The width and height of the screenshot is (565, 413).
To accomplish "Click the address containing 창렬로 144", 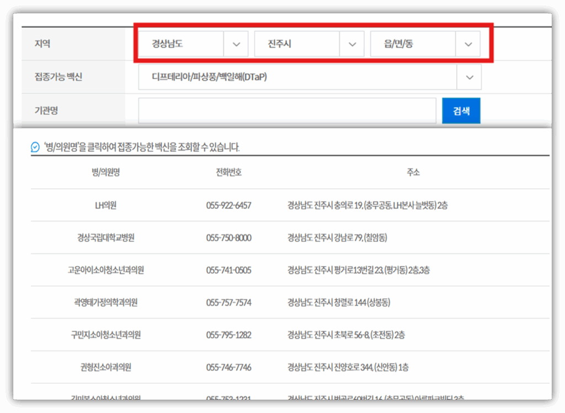I will tap(339, 302).
